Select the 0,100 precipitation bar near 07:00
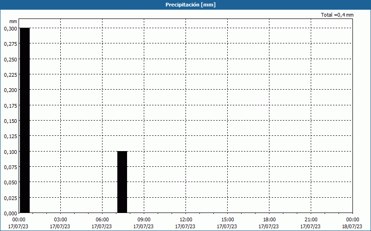 122,182
